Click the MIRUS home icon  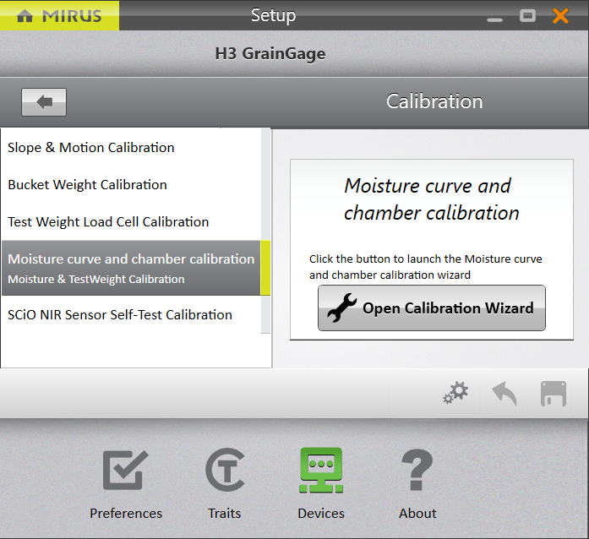tap(25, 15)
